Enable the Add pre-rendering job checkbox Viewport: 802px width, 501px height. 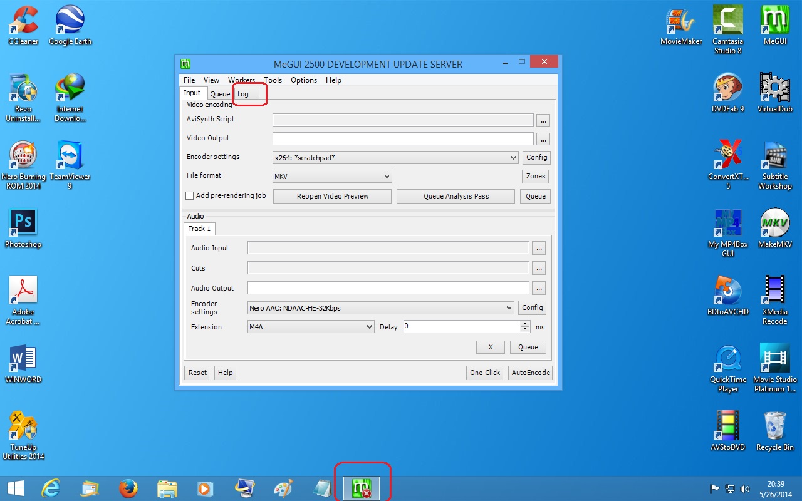tap(190, 196)
